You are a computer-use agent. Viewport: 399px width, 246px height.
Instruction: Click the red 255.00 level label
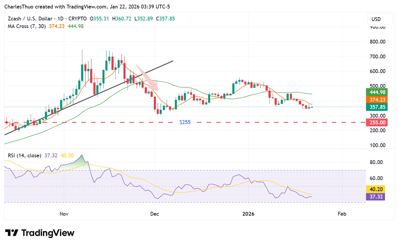click(x=377, y=122)
